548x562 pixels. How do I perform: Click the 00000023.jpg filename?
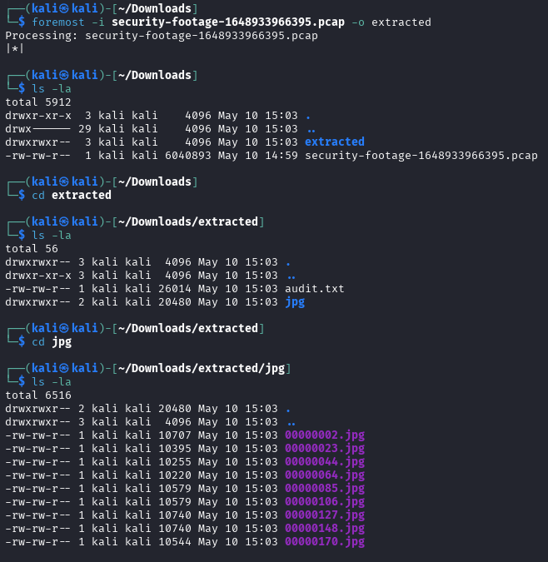pos(325,449)
